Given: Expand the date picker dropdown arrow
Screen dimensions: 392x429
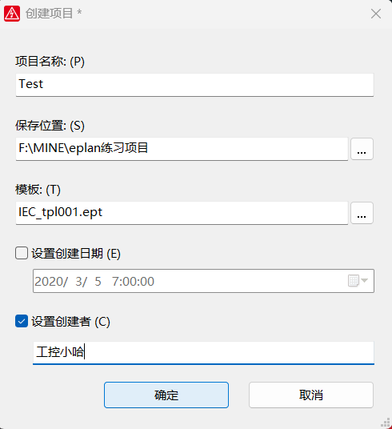Looking at the screenshot, I should tap(365, 281).
